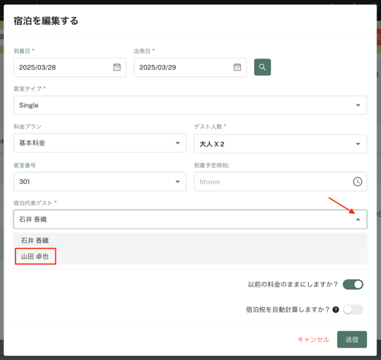Image resolution: width=381 pixels, height=360 pixels.
Task: Click the キャンセル cancel link
Action: (313, 340)
